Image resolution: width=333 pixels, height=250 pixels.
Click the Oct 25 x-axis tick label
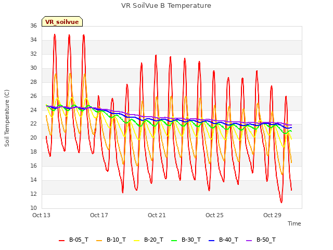[214, 215]
